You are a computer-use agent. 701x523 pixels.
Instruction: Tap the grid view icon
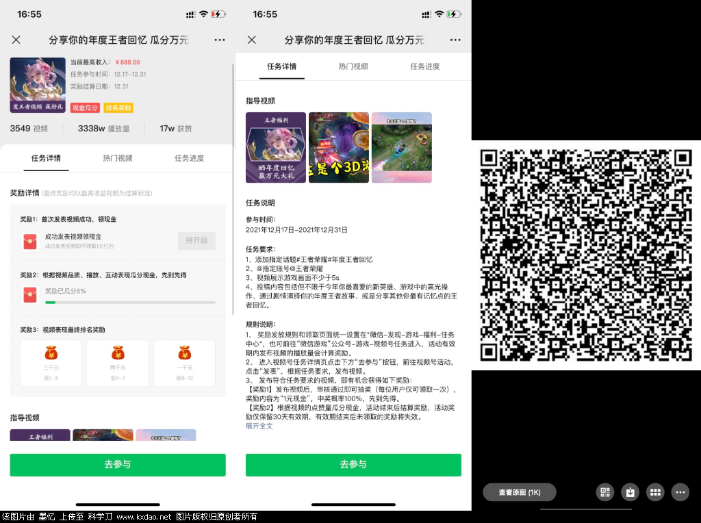pos(655,492)
